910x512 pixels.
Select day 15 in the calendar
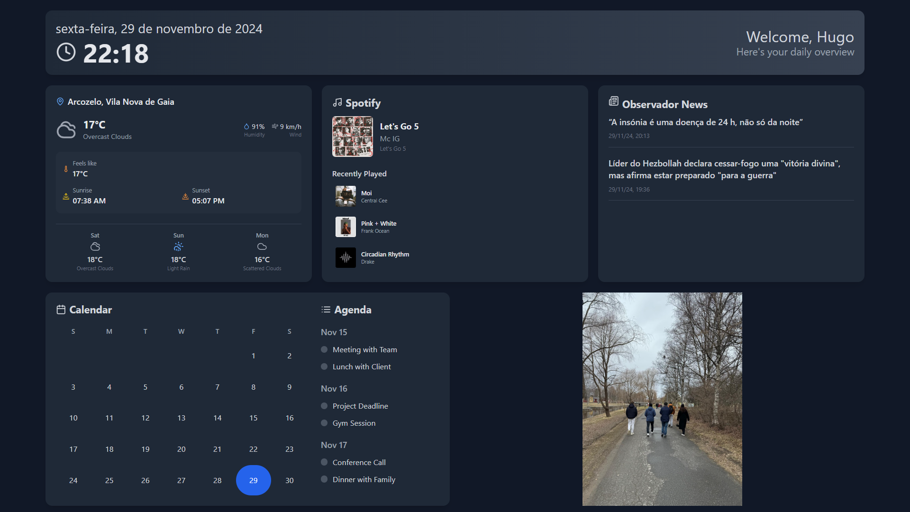click(254, 418)
